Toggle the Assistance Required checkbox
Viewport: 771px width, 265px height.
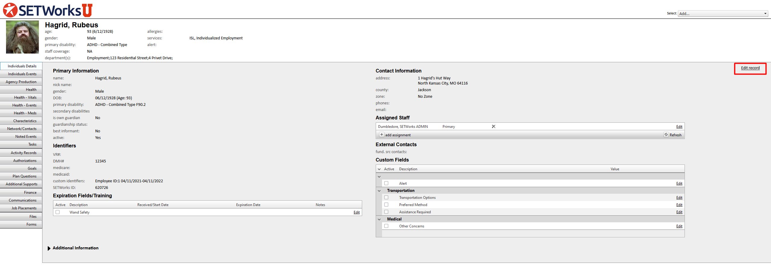pyautogui.click(x=386, y=212)
